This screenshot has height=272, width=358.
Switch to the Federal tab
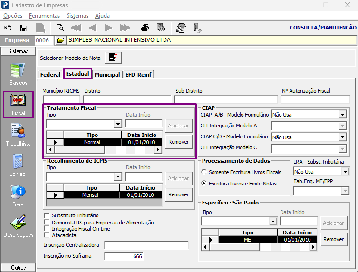[x=50, y=75]
